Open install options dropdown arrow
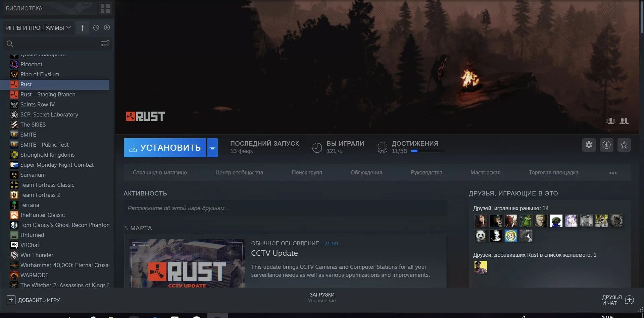Viewport: 644px width, 318px height. click(212, 148)
